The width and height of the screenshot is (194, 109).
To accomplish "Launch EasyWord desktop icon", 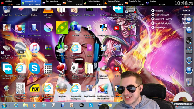I will pyautogui.click(x=103, y=51).
